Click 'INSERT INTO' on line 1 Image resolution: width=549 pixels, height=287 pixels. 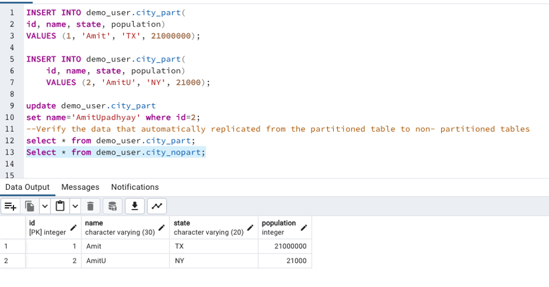[53, 12]
